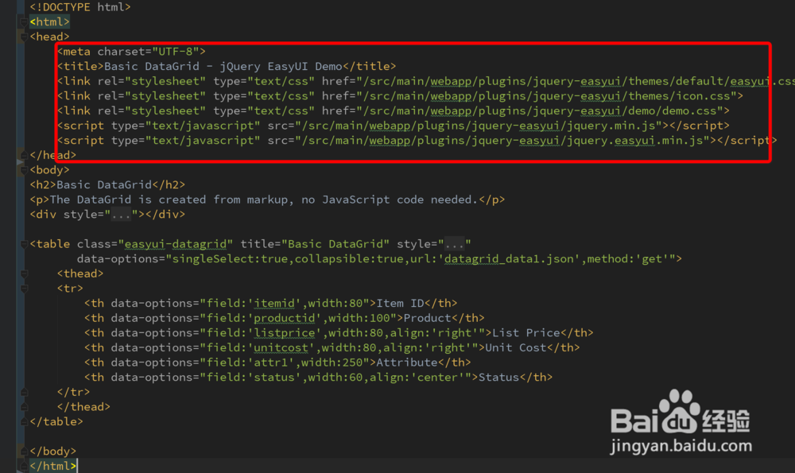This screenshot has height=473, width=795.
Task: Click the url value 'datagrid_data1.json'
Action: (509, 259)
